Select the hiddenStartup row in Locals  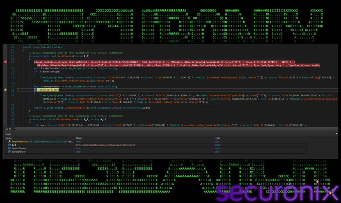coord(19,148)
